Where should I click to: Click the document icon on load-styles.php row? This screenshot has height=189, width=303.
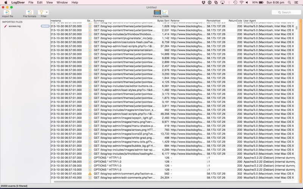(90, 90)
